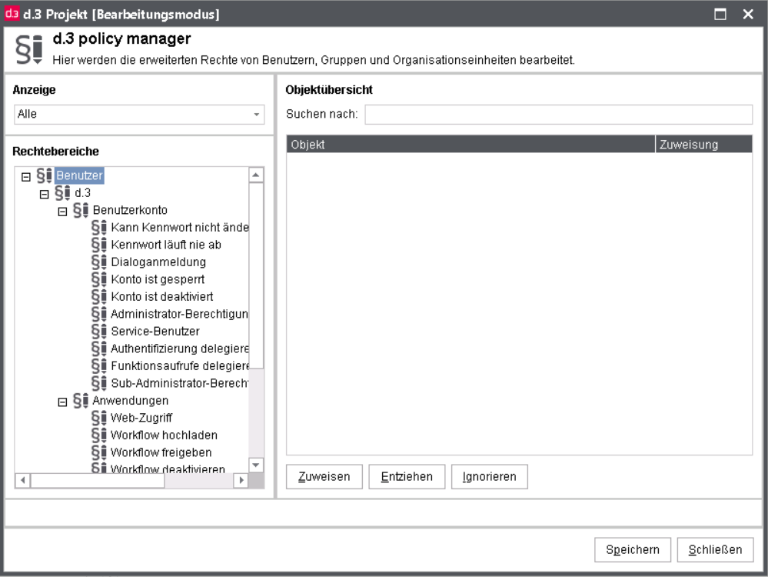The image size is (768, 577).
Task: Close the d.3 Projekt window
Action: tap(748, 14)
